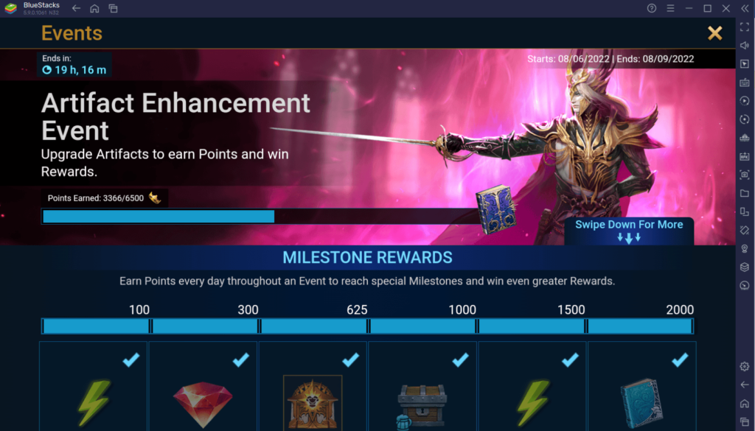Screen dimensions: 755x431
Task: Open settings gear in right sidebar
Action: click(745, 367)
